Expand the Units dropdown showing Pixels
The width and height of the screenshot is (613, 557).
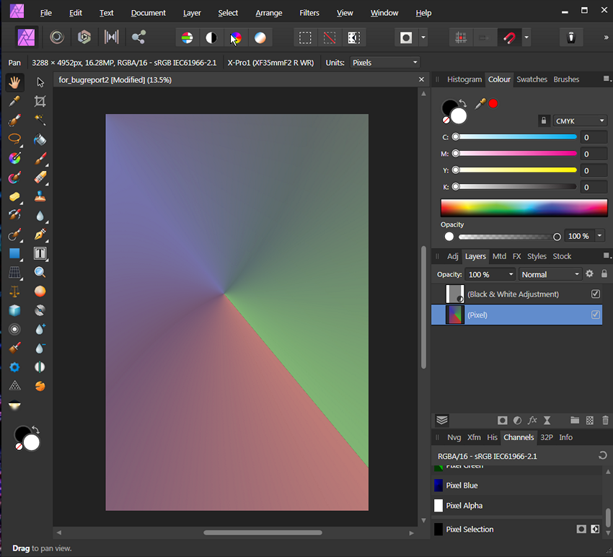pos(384,63)
